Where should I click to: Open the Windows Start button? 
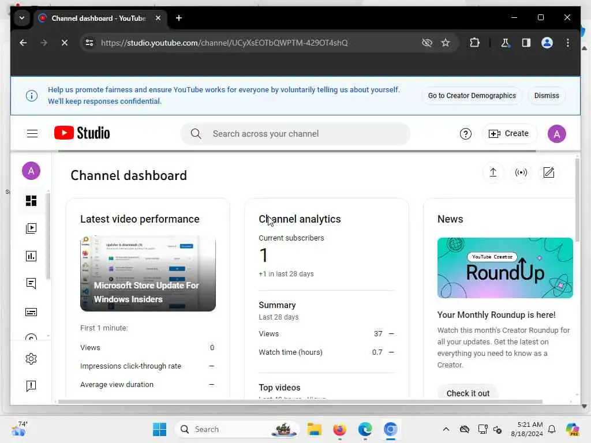[159, 429]
